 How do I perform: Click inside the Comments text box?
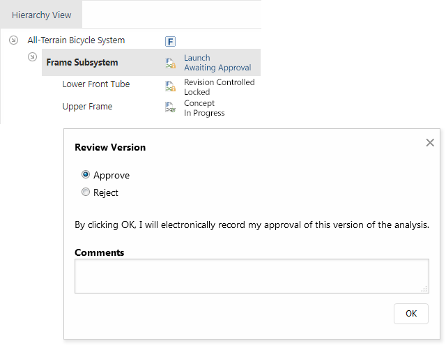coord(251,276)
